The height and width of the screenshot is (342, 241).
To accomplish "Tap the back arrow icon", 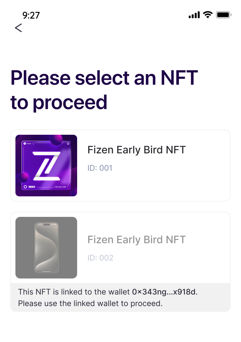I will (18, 28).
